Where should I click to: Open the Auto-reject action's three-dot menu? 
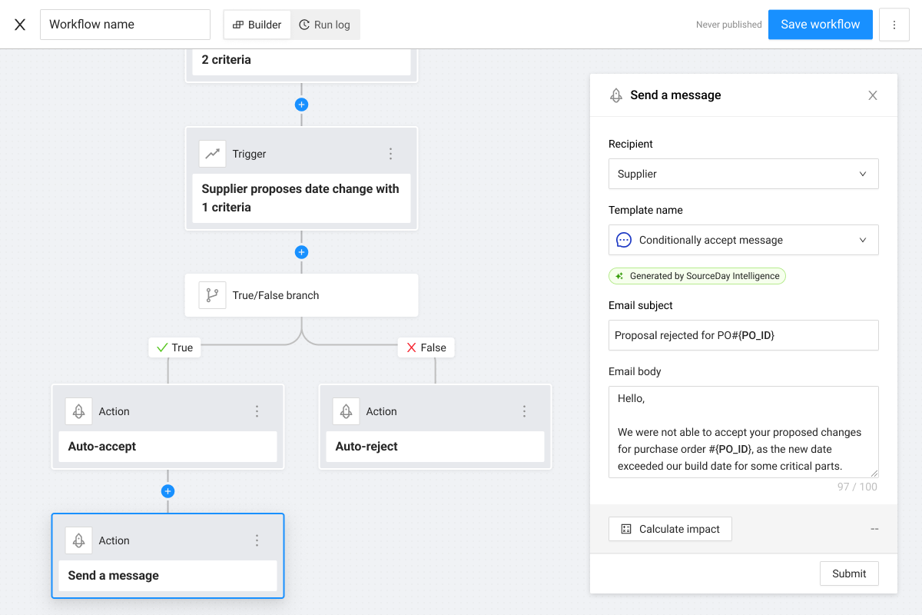tap(525, 411)
